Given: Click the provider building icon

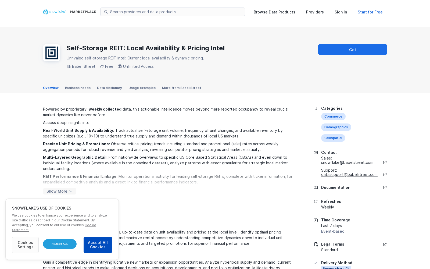Looking at the screenshot, I should (69, 66).
